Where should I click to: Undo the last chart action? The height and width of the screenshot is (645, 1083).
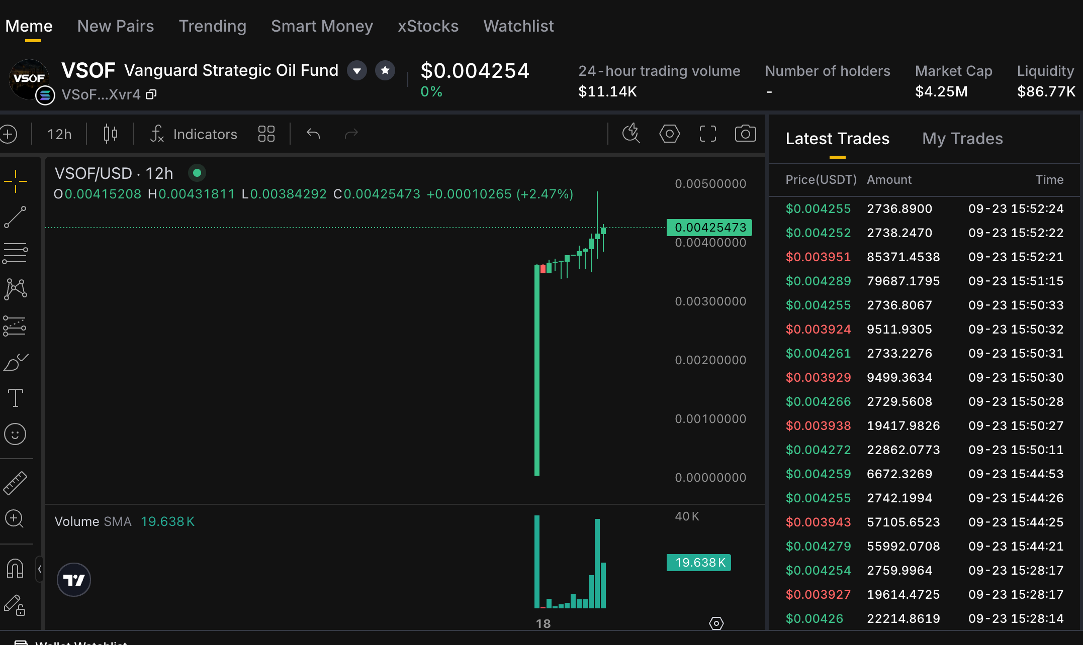[313, 134]
